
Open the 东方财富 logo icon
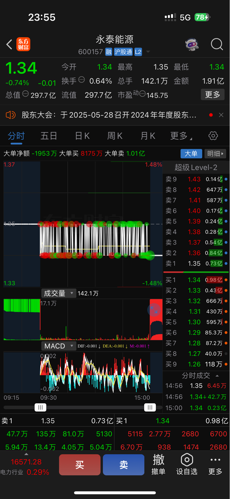click(x=23, y=44)
